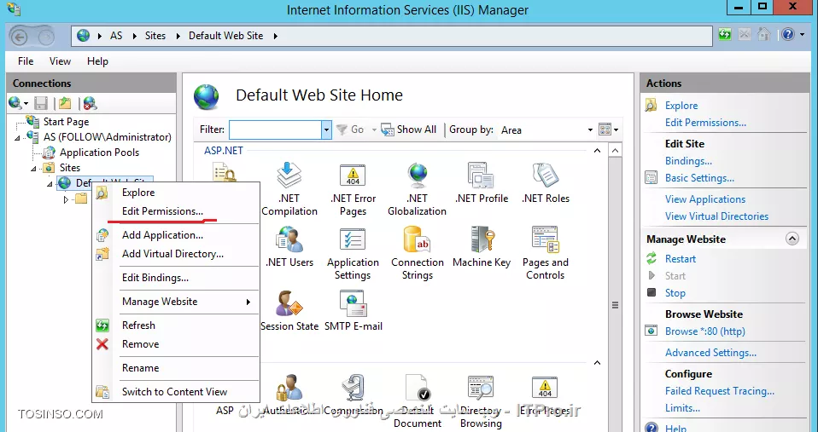The image size is (818, 432).
Task: Open the File menu
Action: (x=26, y=60)
